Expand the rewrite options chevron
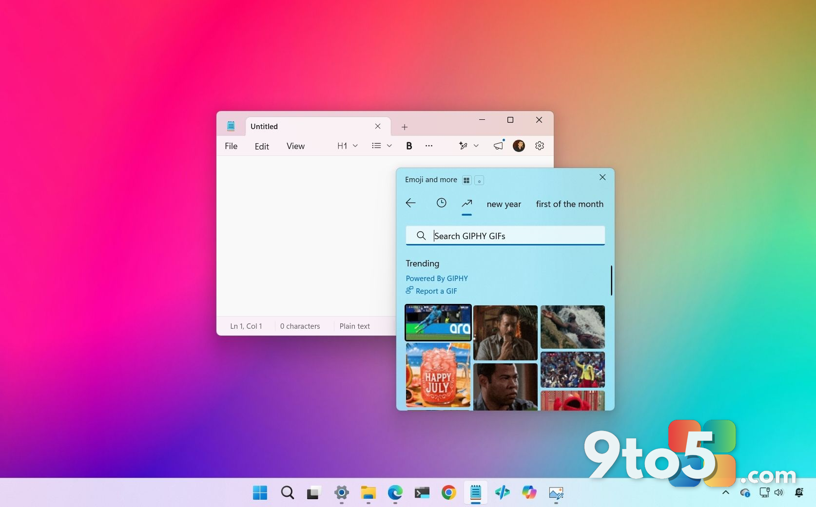The image size is (816, 507). point(476,146)
